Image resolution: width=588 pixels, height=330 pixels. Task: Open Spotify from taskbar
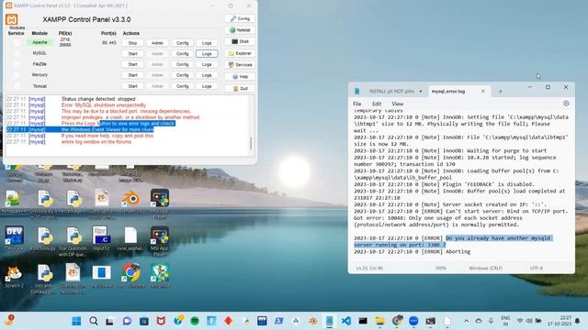tap(194, 321)
